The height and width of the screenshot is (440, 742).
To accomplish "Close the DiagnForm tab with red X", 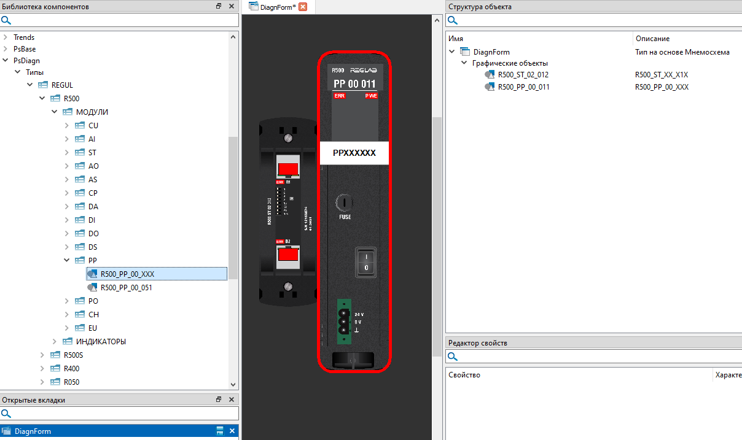I will (302, 7).
